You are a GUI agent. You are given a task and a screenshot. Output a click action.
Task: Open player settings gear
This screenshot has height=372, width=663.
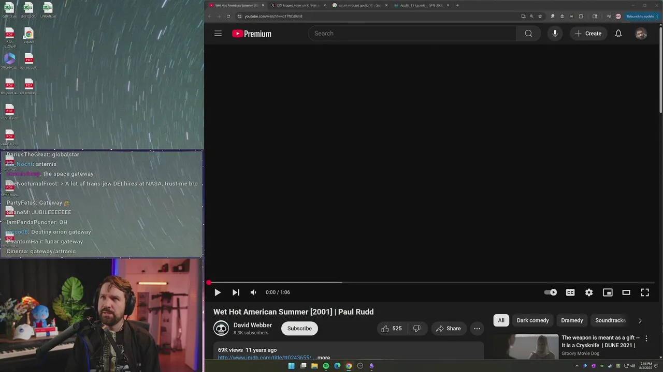[589, 292]
